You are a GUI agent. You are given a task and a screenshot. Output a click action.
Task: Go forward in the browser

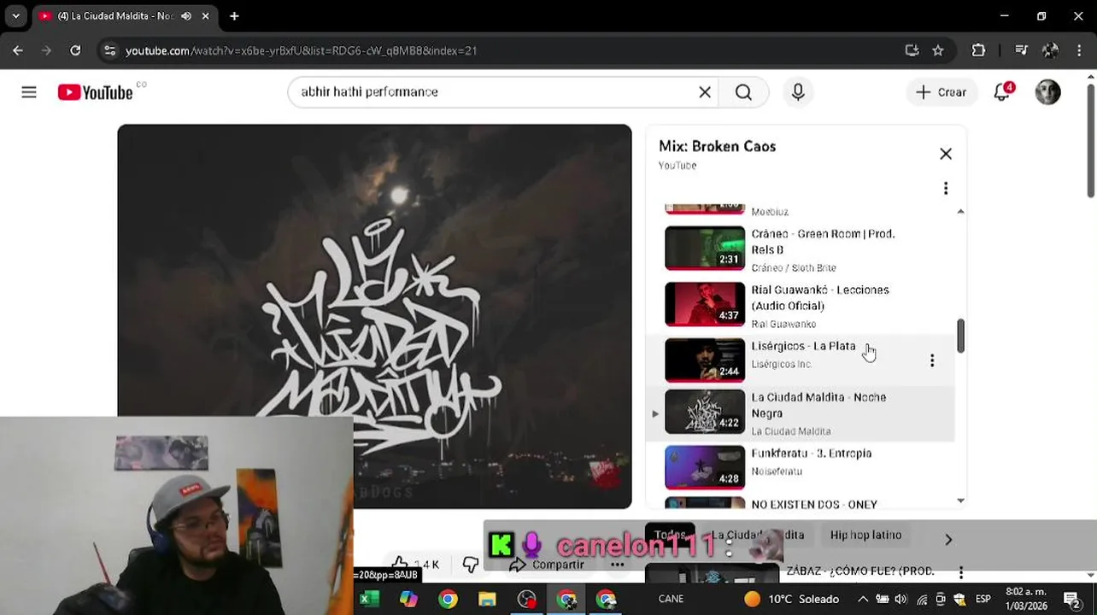(x=47, y=50)
